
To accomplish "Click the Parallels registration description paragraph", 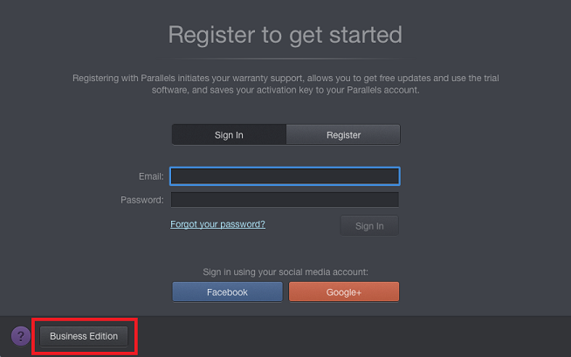I will point(285,84).
